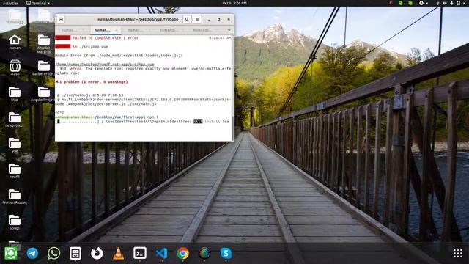This screenshot has width=469, height=264.
Task: Launch Firefox from the dock
Action: (x=97, y=254)
